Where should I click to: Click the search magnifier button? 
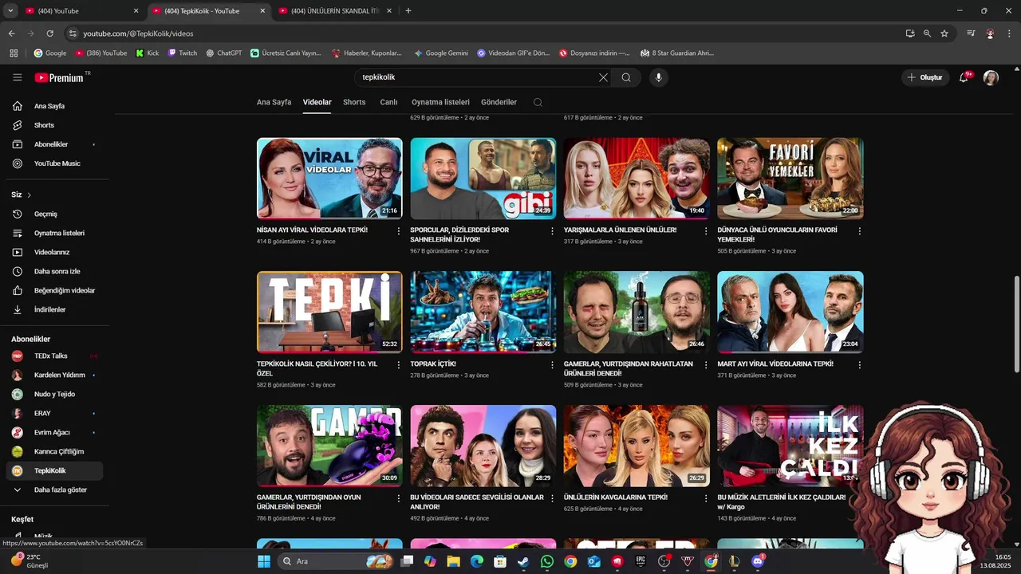(626, 77)
